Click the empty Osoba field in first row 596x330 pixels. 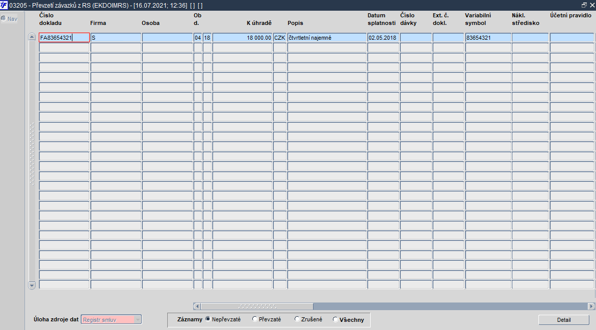tap(167, 38)
